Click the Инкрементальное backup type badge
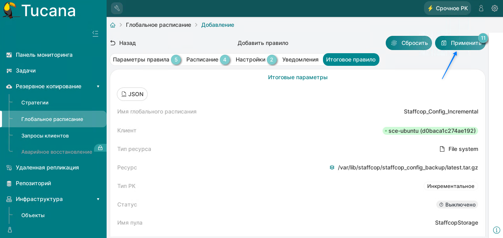Screen dimensions: 503x238 [x=451, y=186]
